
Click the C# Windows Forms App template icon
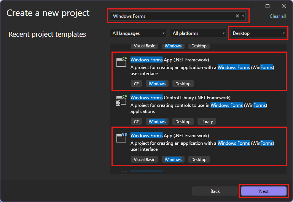121,62
